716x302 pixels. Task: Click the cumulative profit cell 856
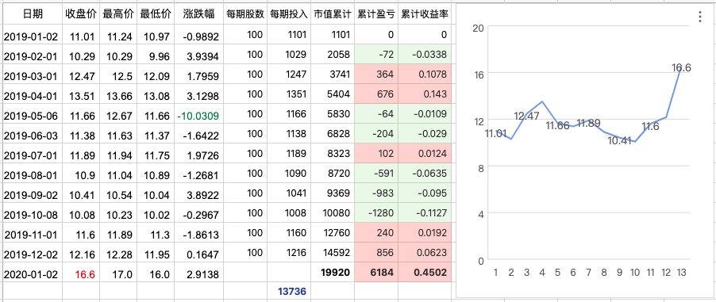375,252
